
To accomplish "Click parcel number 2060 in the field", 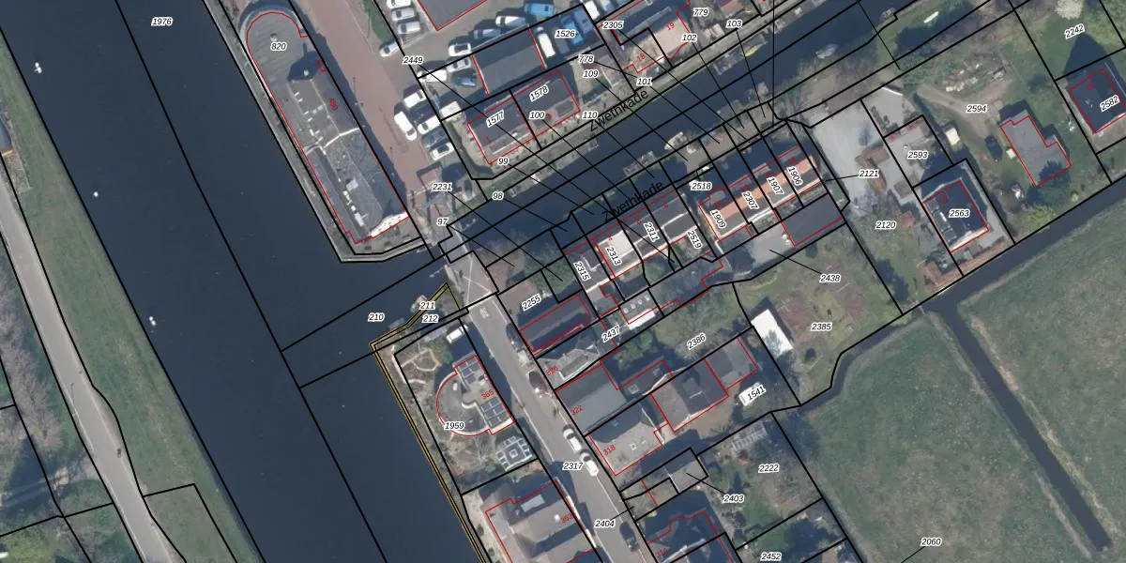I will [930, 541].
